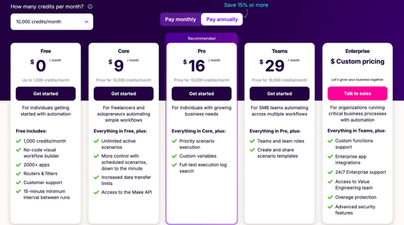Click checkmark next to Overage protection
The width and height of the screenshot is (404, 225).
pyautogui.click(x=330, y=197)
